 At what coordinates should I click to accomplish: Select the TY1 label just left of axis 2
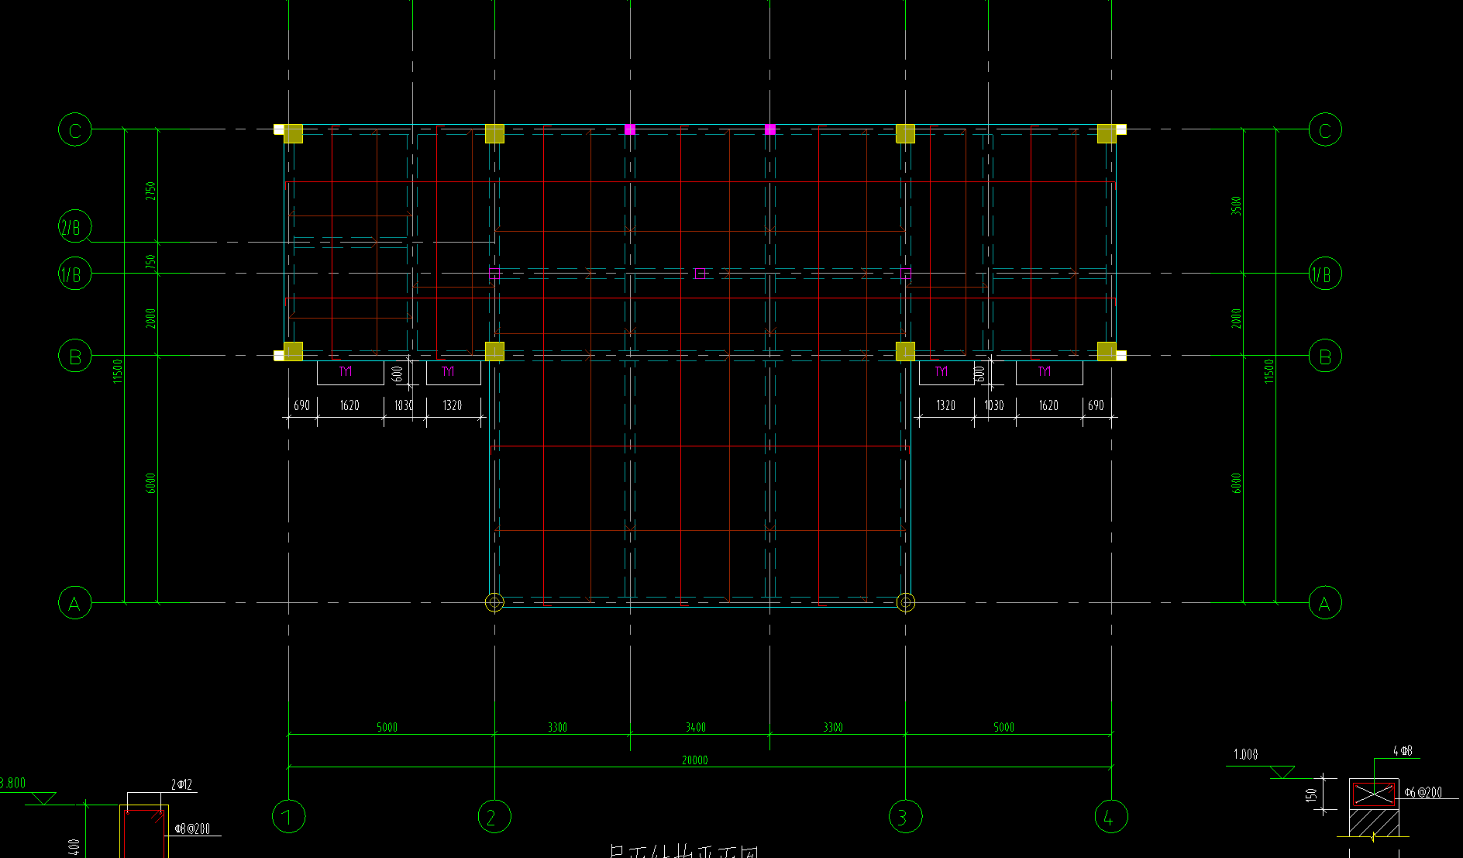point(448,371)
